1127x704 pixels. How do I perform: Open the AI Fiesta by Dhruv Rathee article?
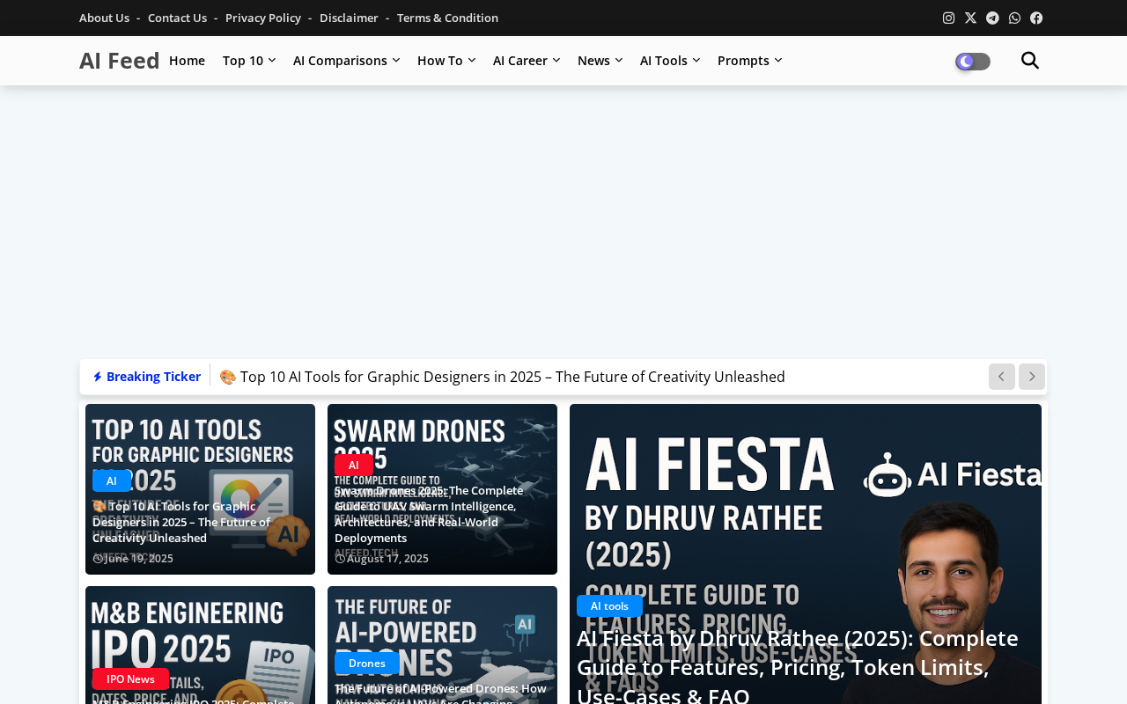[x=797, y=666]
